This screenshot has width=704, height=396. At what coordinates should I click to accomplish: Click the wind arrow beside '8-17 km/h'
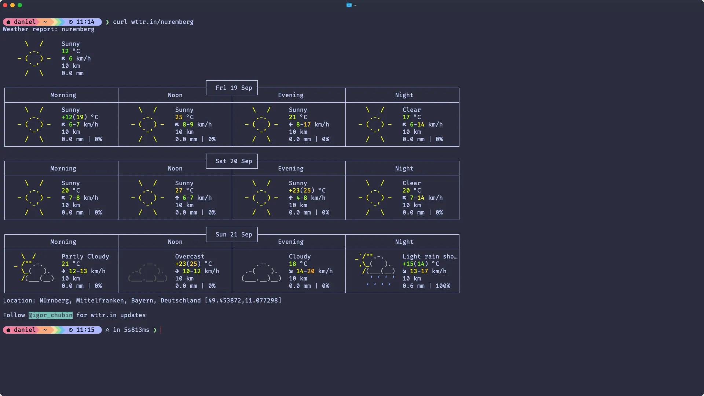click(x=291, y=125)
